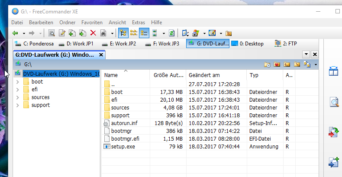This screenshot has width=342, height=177.
Task: Go up one folder level icon
Action: click(x=287, y=64)
